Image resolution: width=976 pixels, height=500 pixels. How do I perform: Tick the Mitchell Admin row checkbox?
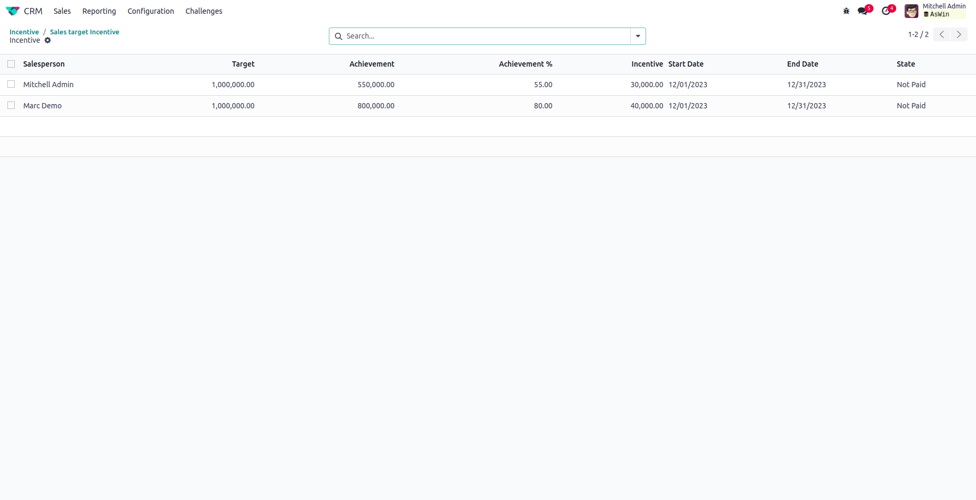click(x=11, y=84)
